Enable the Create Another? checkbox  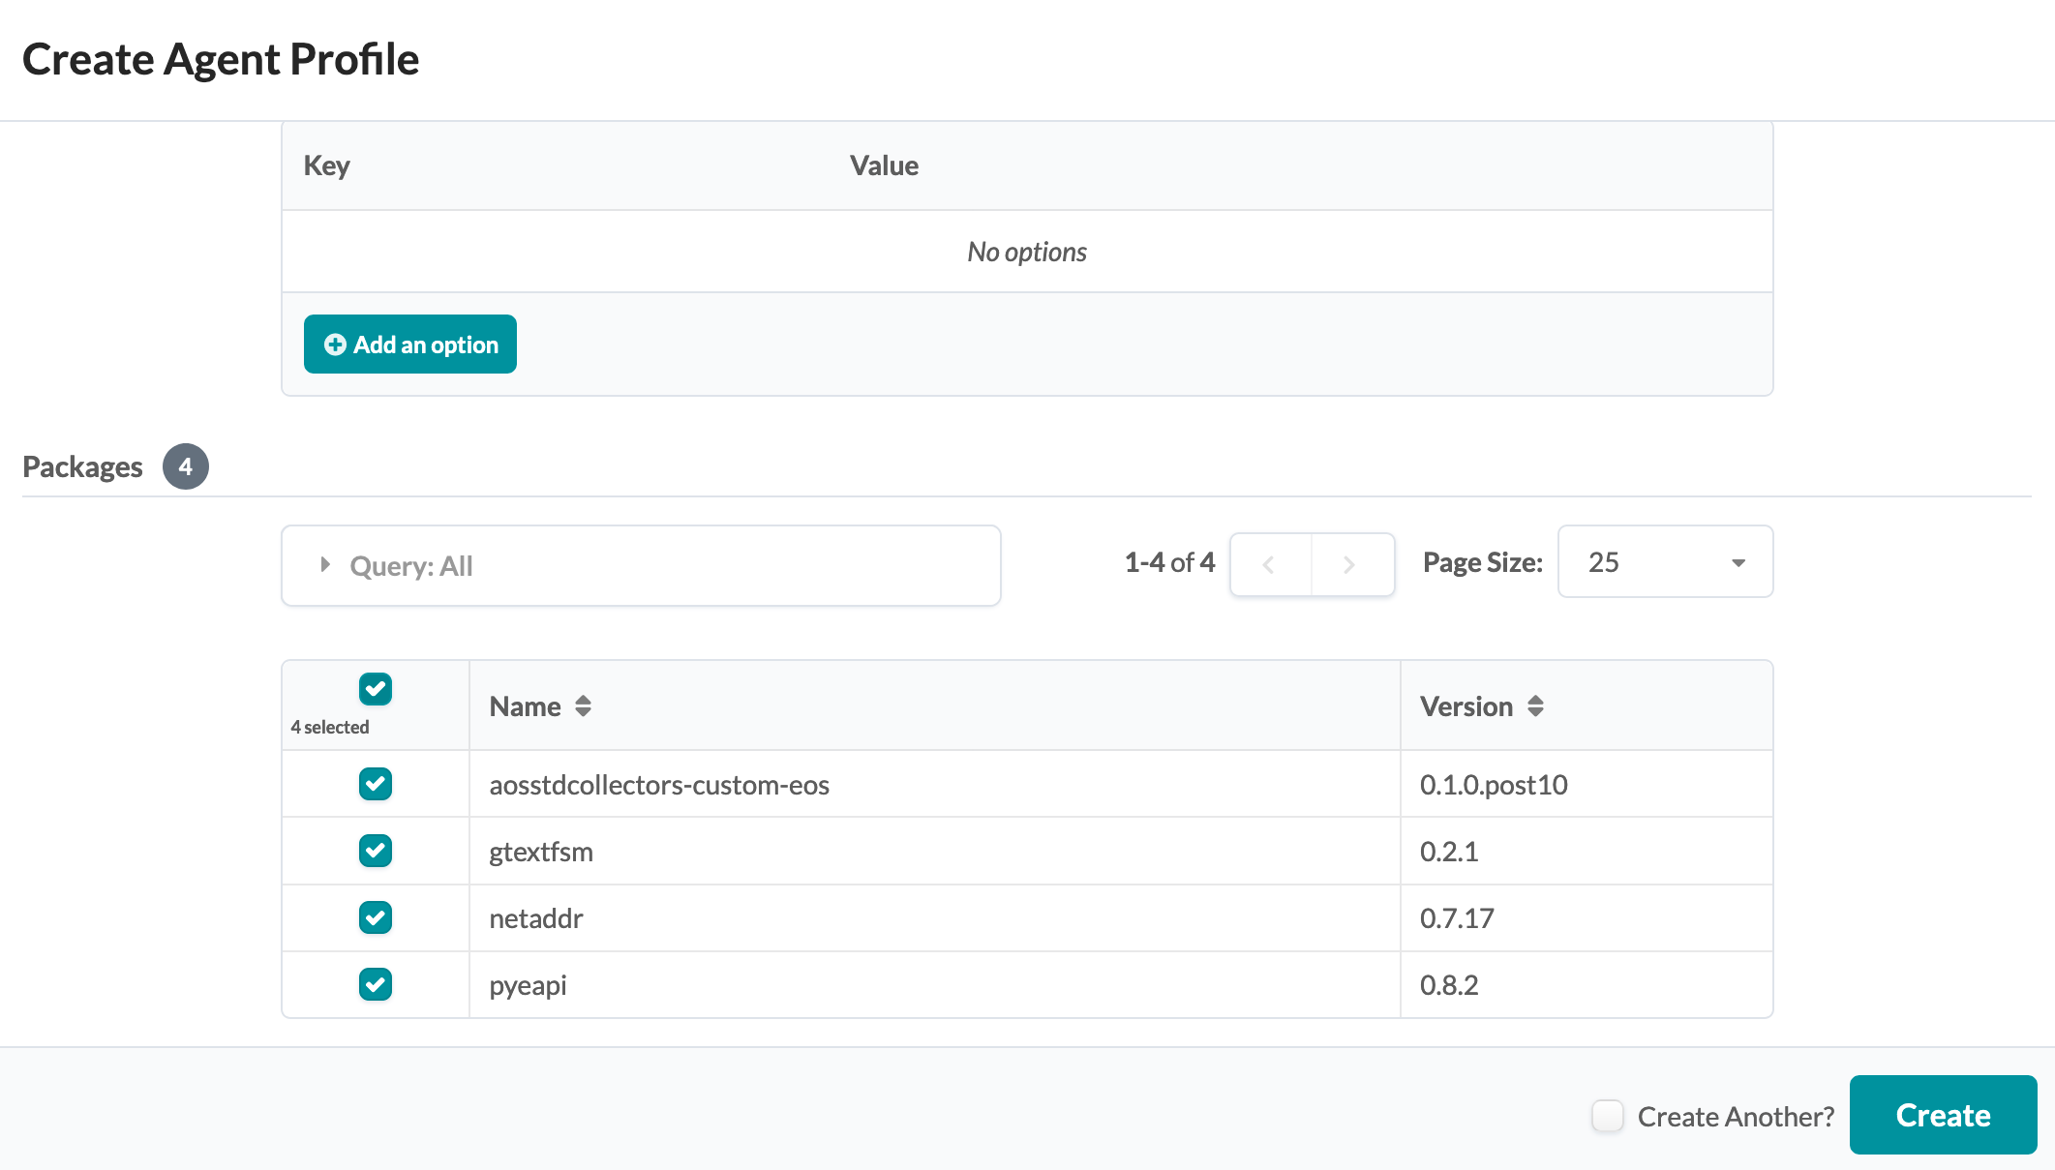[1608, 1116]
